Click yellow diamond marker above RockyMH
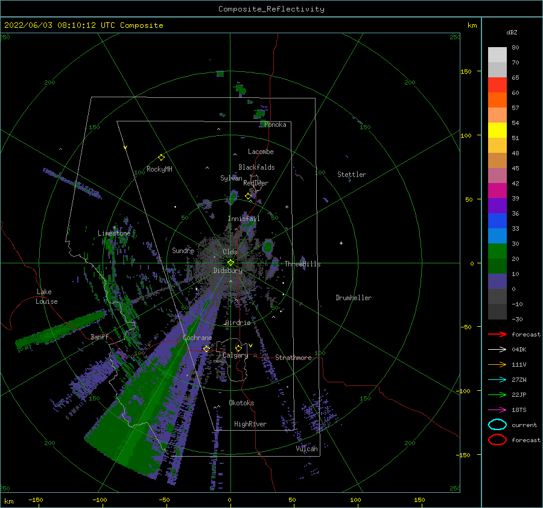Screen dimensions: 543x508 coord(161,158)
